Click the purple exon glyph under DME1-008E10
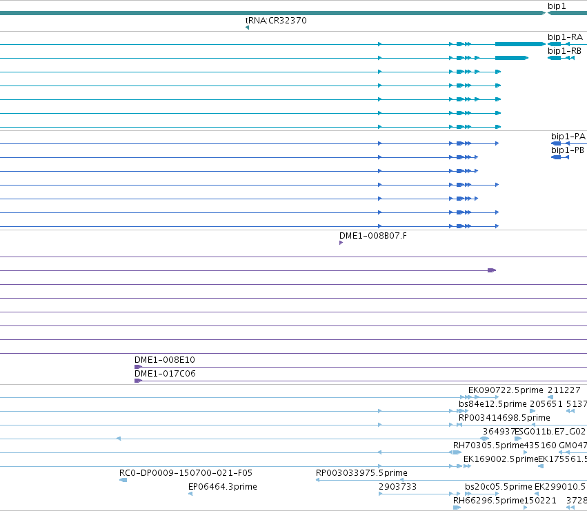587x511 pixels. (138, 367)
